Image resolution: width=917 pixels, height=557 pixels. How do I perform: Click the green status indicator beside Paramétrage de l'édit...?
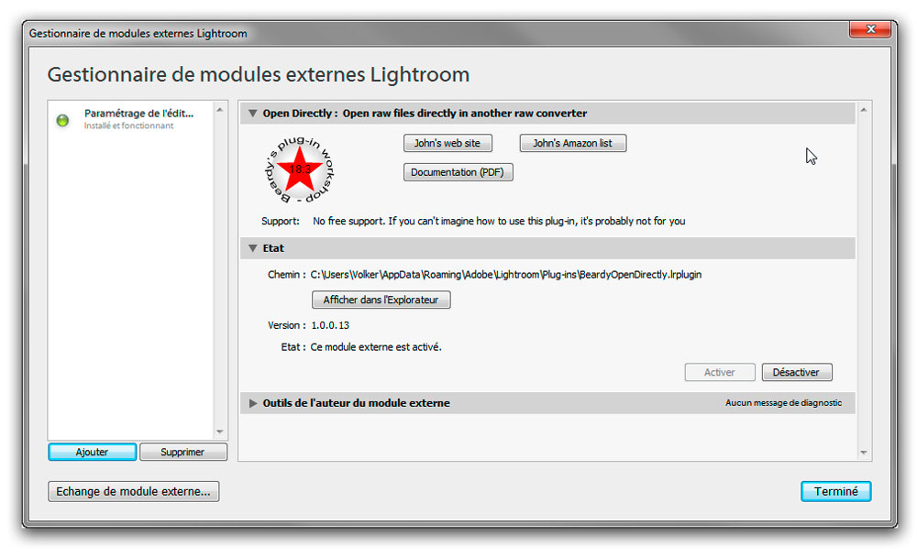tap(62, 120)
